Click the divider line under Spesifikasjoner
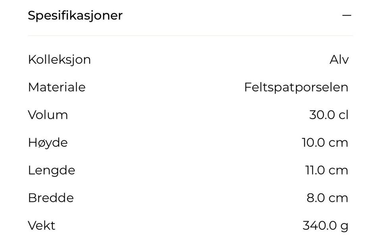The height and width of the screenshot is (247, 381). [190, 36]
